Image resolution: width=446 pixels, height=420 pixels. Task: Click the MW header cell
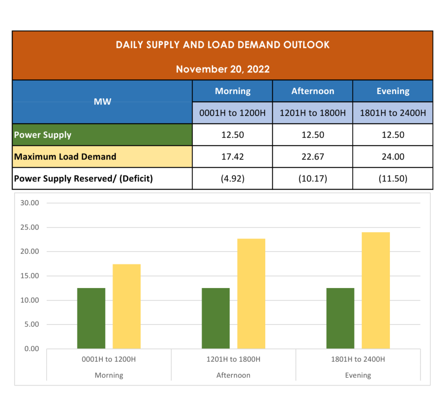[x=102, y=102]
